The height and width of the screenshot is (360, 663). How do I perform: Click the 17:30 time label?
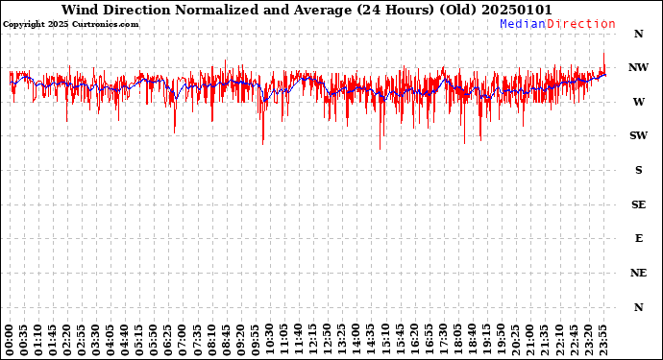click(443, 340)
